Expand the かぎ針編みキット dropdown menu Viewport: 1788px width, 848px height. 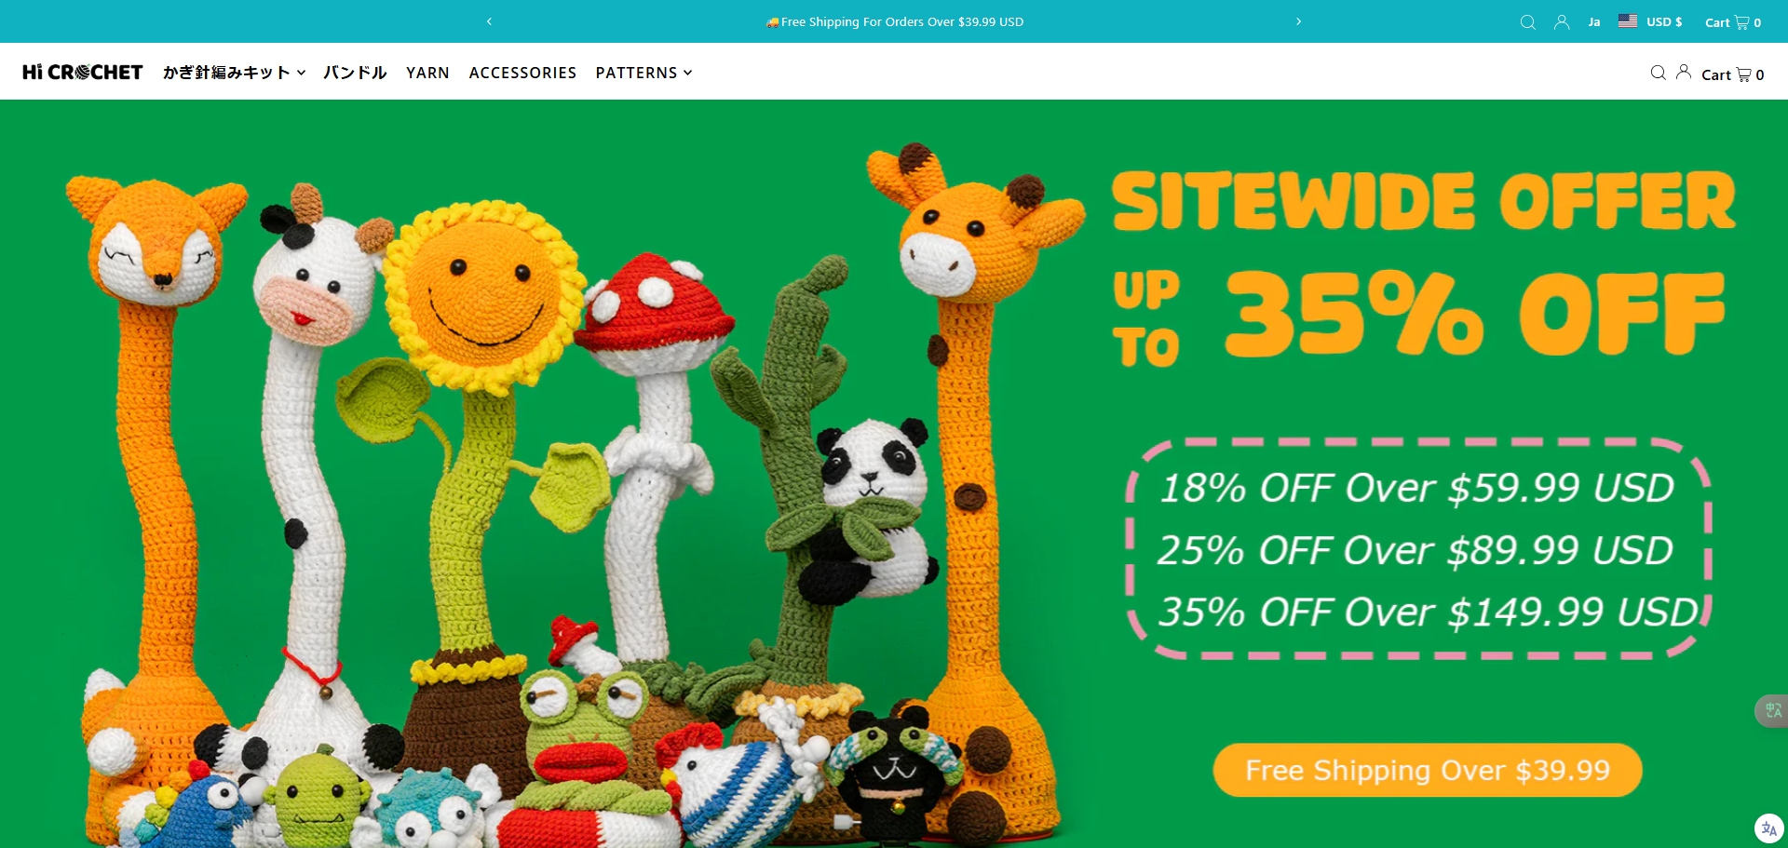234,73
